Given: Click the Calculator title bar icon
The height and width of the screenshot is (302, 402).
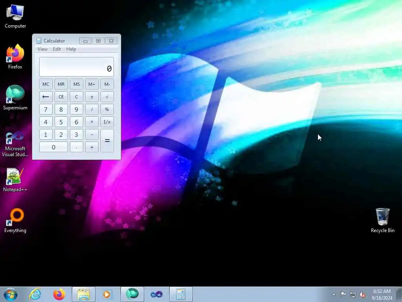Looking at the screenshot, I should pos(39,41).
